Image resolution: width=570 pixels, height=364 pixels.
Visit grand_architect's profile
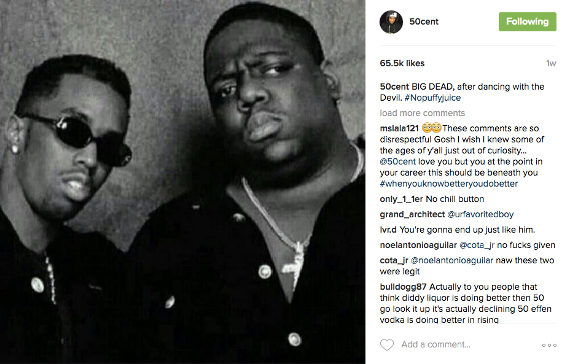point(412,214)
